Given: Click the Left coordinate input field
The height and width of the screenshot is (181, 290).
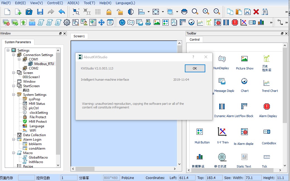Looking at the screenshot, I should point(187,178).
